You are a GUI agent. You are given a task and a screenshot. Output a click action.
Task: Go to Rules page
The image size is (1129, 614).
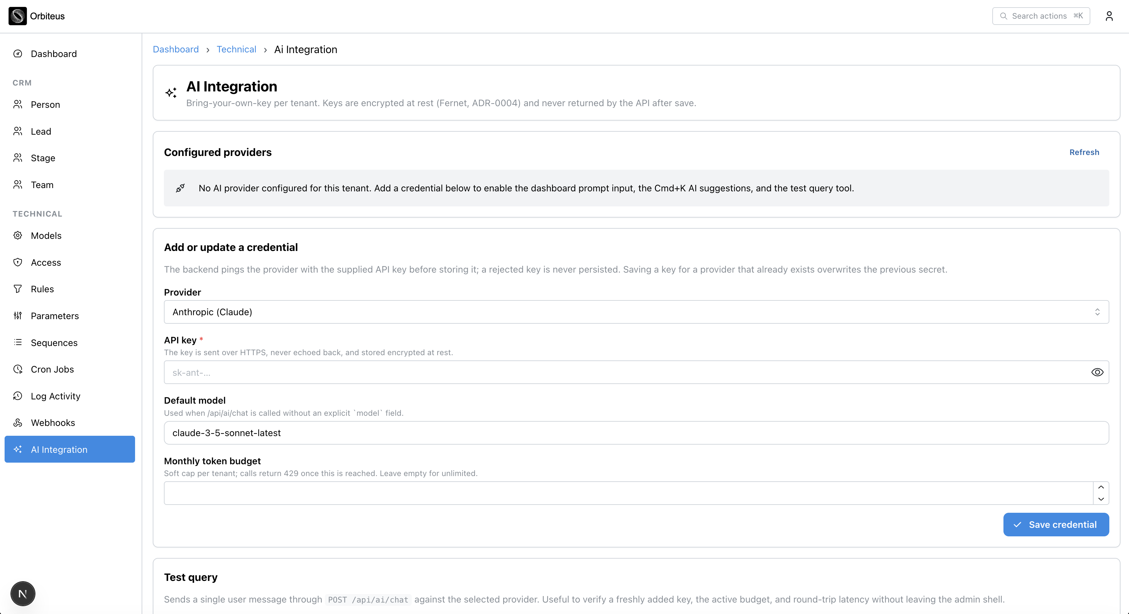70,289
